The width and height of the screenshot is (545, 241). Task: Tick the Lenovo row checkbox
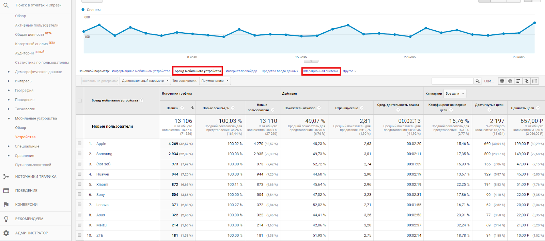[79, 205]
